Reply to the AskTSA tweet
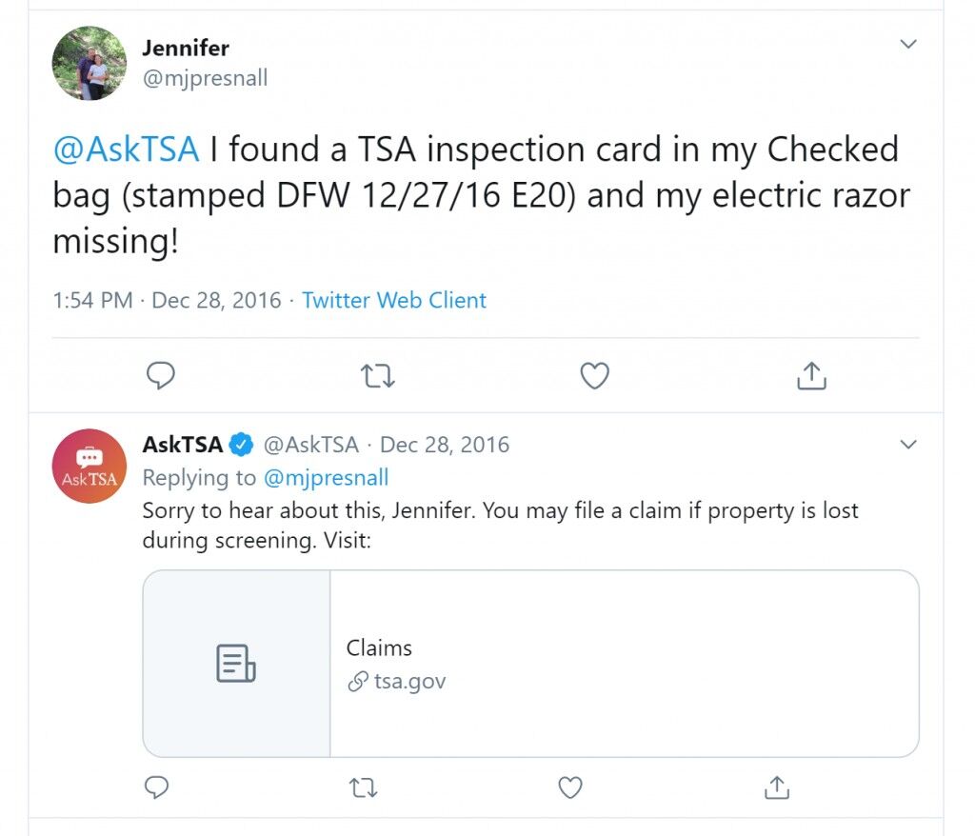The height and width of the screenshot is (836, 975). [x=156, y=786]
